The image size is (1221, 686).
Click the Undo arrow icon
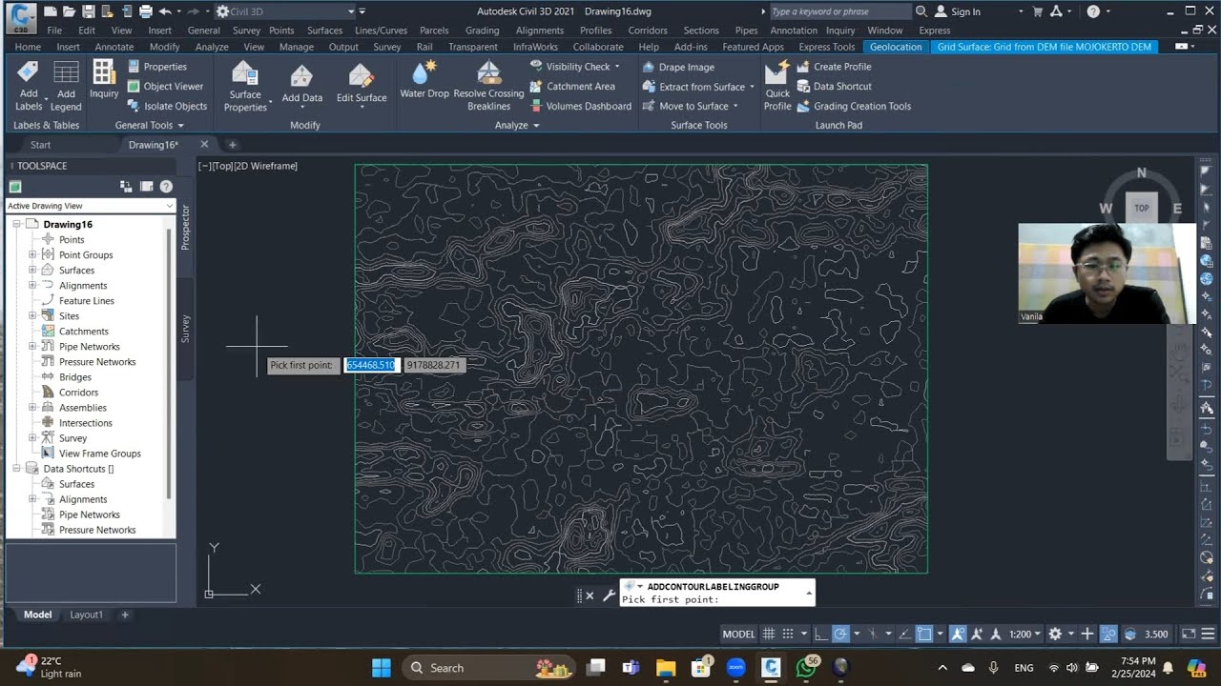pyautogui.click(x=165, y=11)
